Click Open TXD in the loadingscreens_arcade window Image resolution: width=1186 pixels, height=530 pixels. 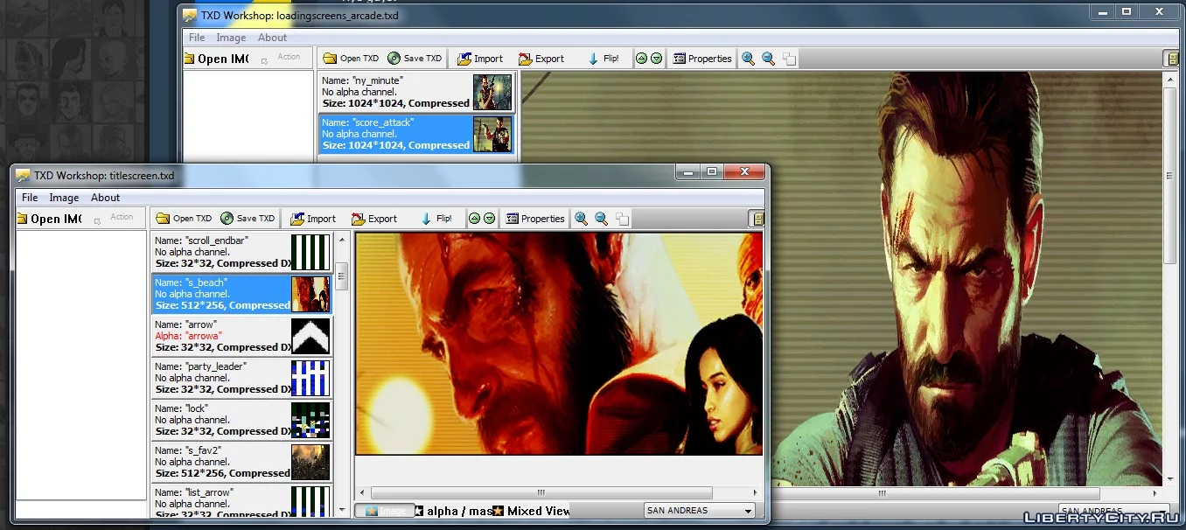[351, 59]
